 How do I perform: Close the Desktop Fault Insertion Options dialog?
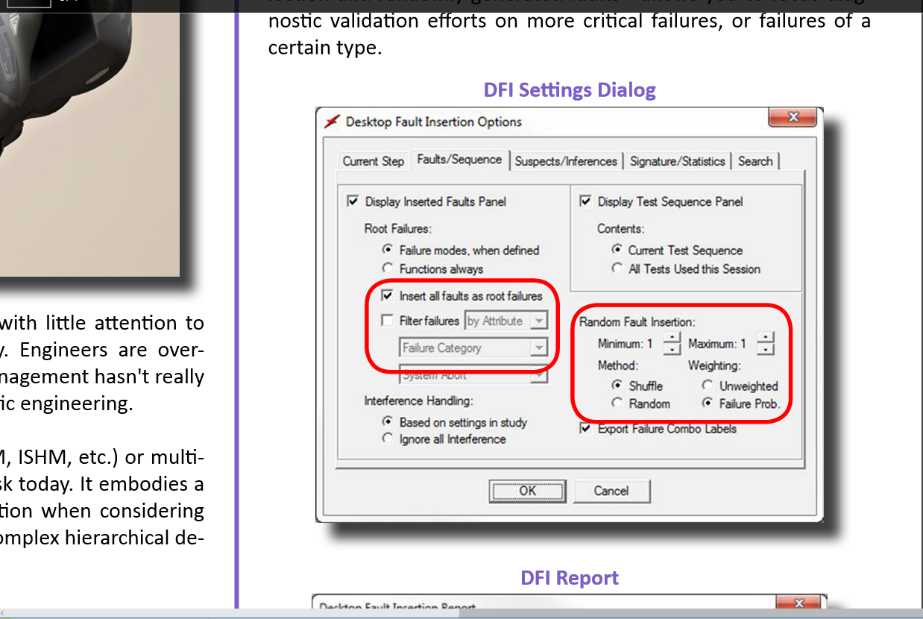pos(793,117)
